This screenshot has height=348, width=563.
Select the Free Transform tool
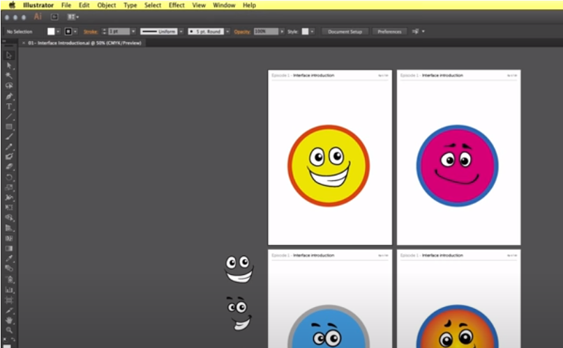pos(9,207)
